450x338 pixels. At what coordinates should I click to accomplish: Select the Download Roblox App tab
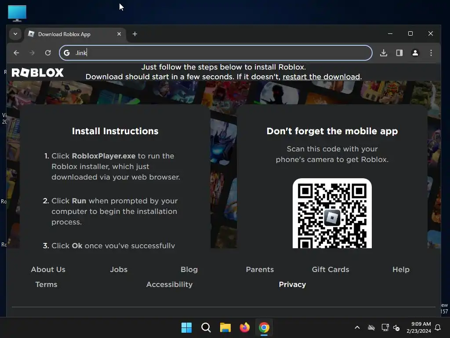pos(75,34)
